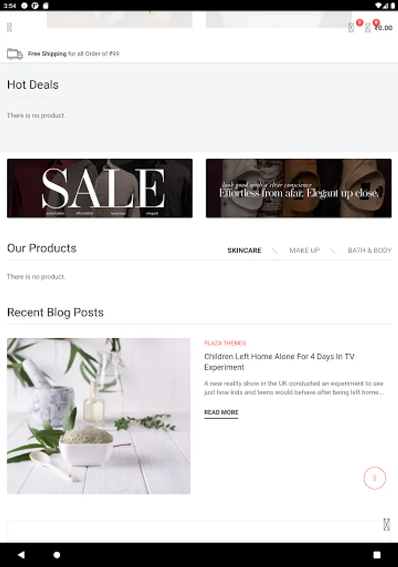Open the Plaza Themes author link
This screenshot has height=567, width=398.
(x=225, y=343)
